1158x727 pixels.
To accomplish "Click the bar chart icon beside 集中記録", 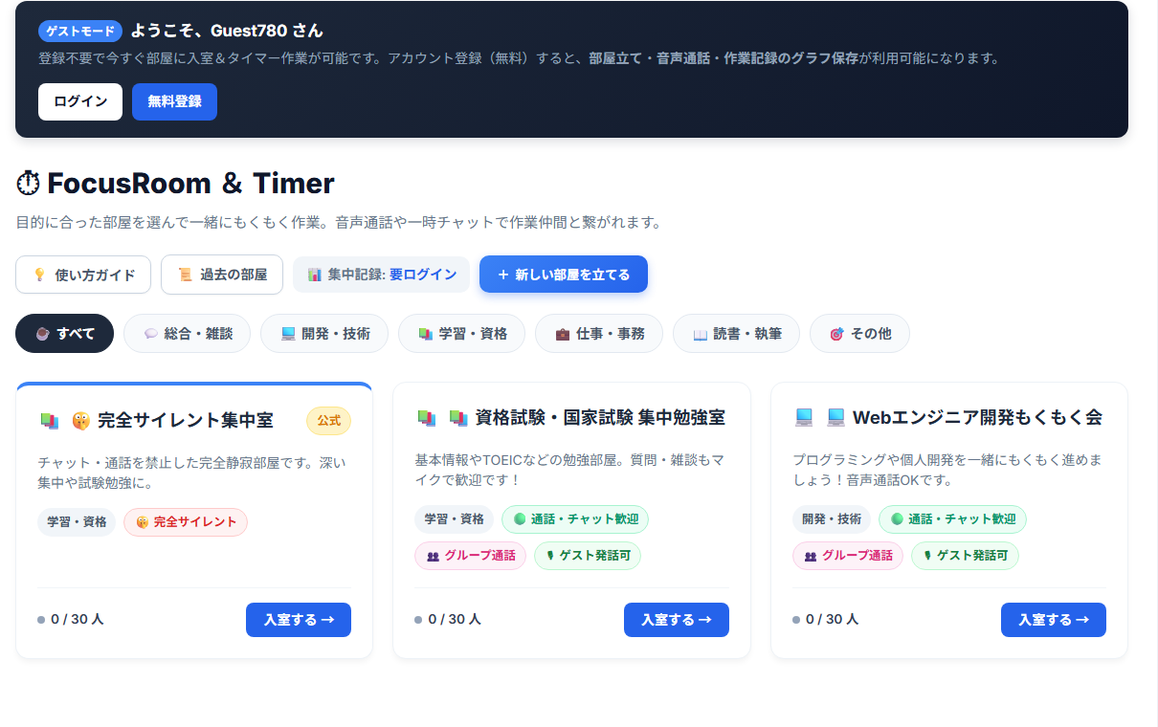I will [315, 275].
